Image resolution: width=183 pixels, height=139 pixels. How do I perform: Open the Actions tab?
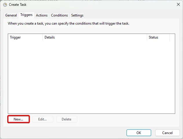click(42, 15)
